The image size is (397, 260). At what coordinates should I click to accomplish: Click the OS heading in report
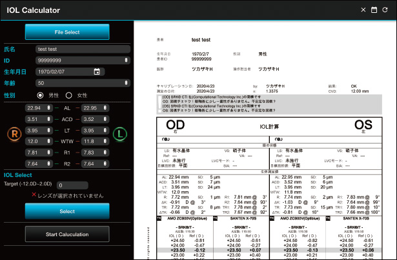pos(363,125)
